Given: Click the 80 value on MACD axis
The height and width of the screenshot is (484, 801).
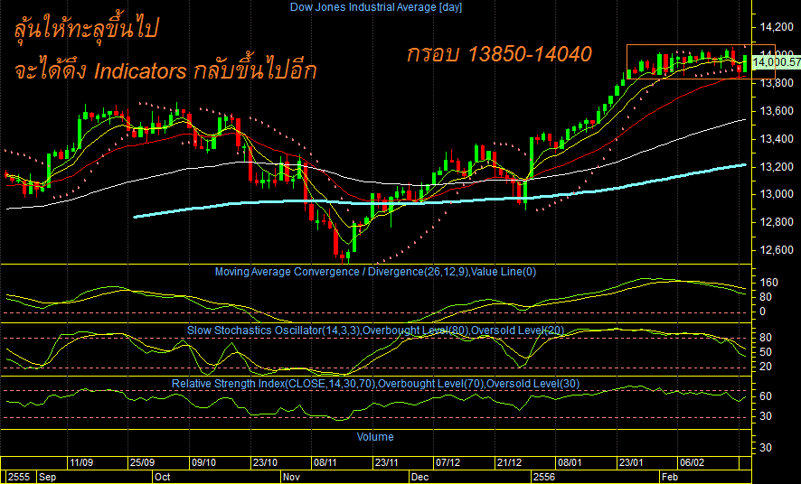Looking at the screenshot, I should coord(765,297).
